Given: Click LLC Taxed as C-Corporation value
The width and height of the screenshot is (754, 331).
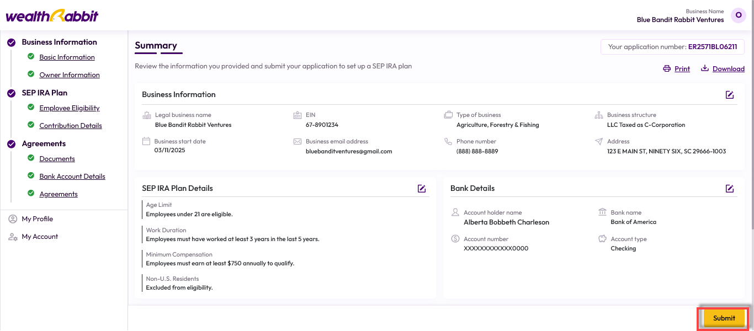Looking at the screenshot, I should [646, 125].
